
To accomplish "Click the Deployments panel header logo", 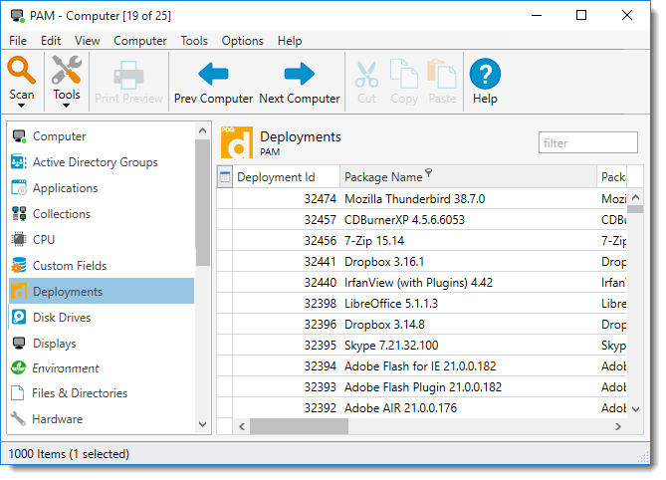I will [x=237, y=142].
